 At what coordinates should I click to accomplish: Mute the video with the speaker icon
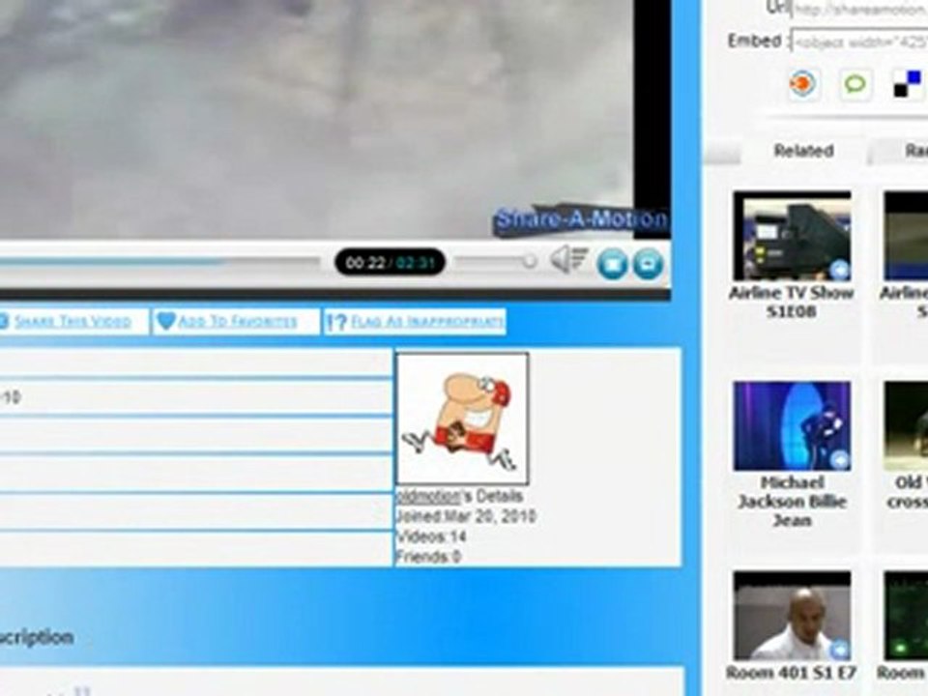(569, 260)
